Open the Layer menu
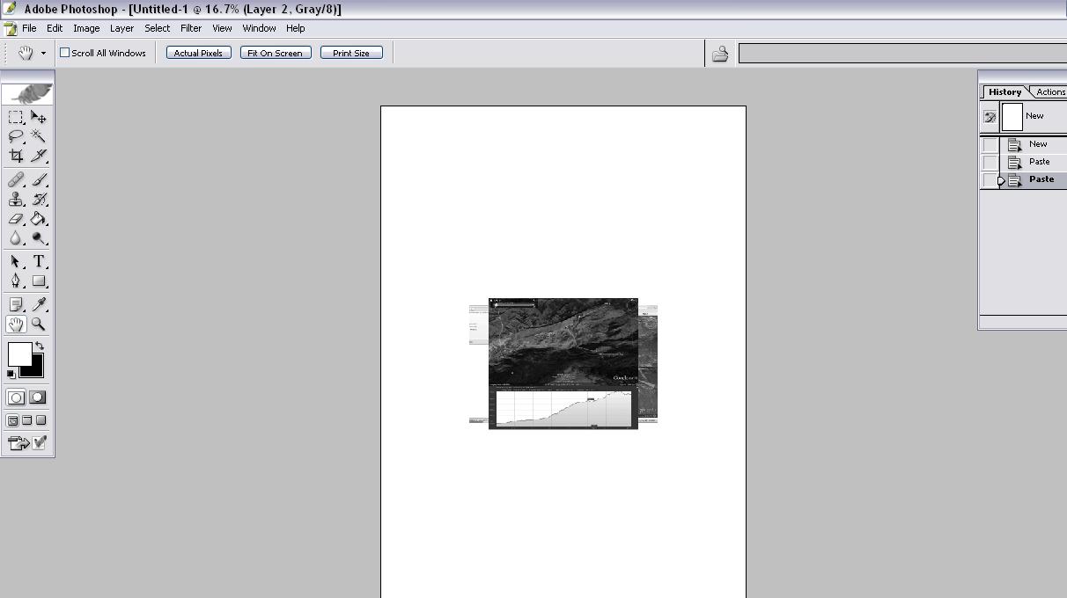The image size is (1067, 598). (x=121, y=28)
